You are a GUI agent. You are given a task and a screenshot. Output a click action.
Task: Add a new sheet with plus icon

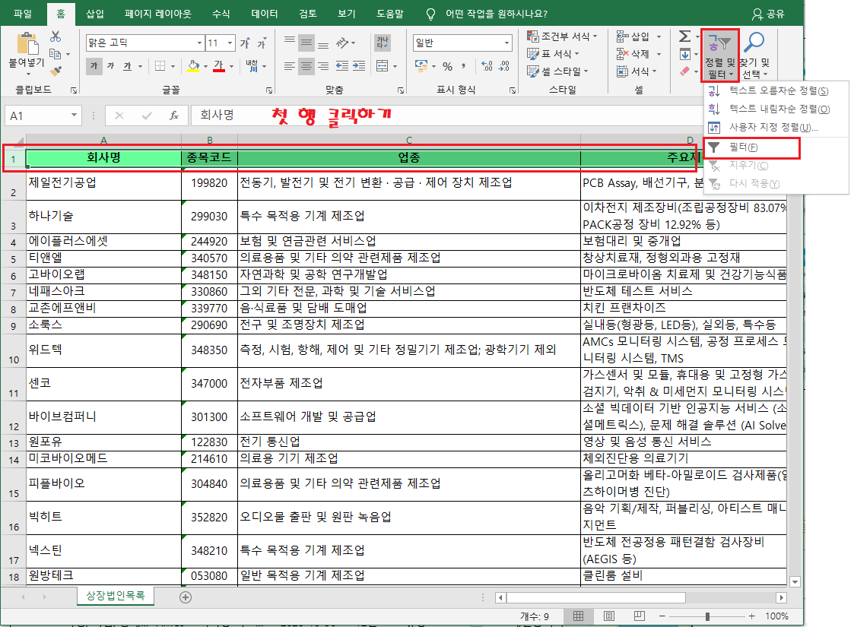pyautogui.click(x=186, y=597)
